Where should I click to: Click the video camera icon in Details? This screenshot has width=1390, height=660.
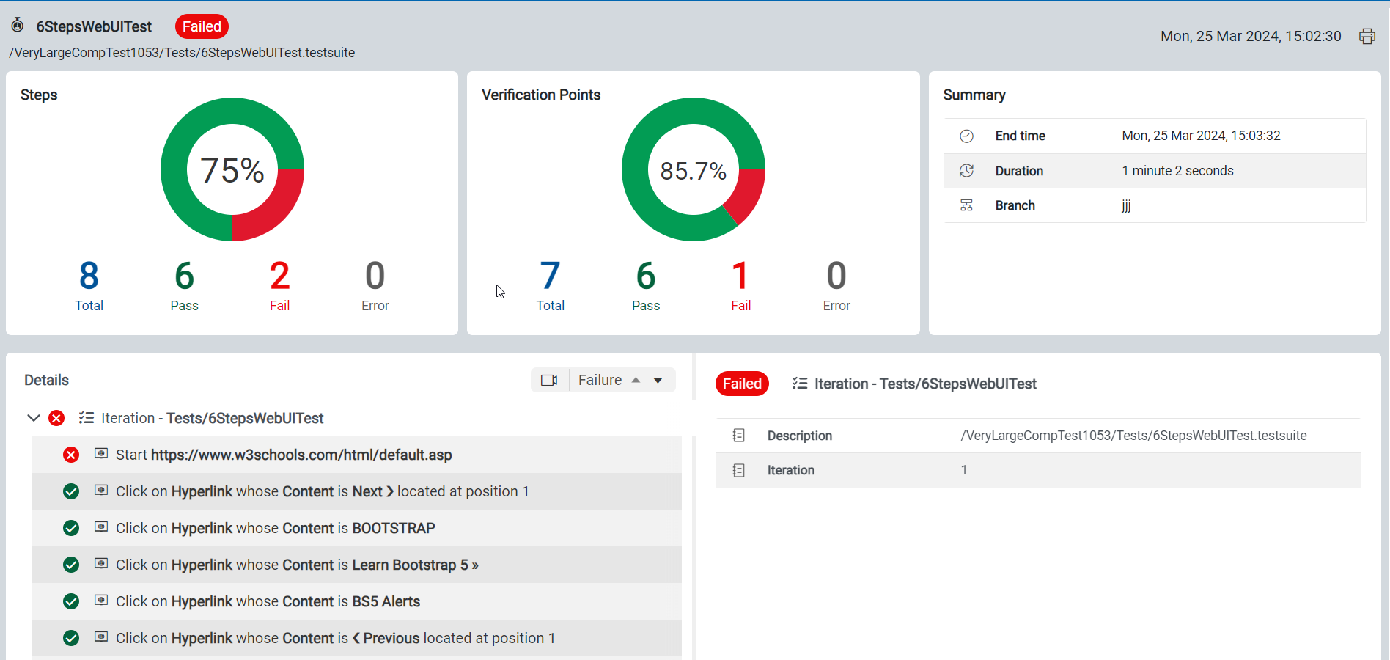(x=549, y=380)
